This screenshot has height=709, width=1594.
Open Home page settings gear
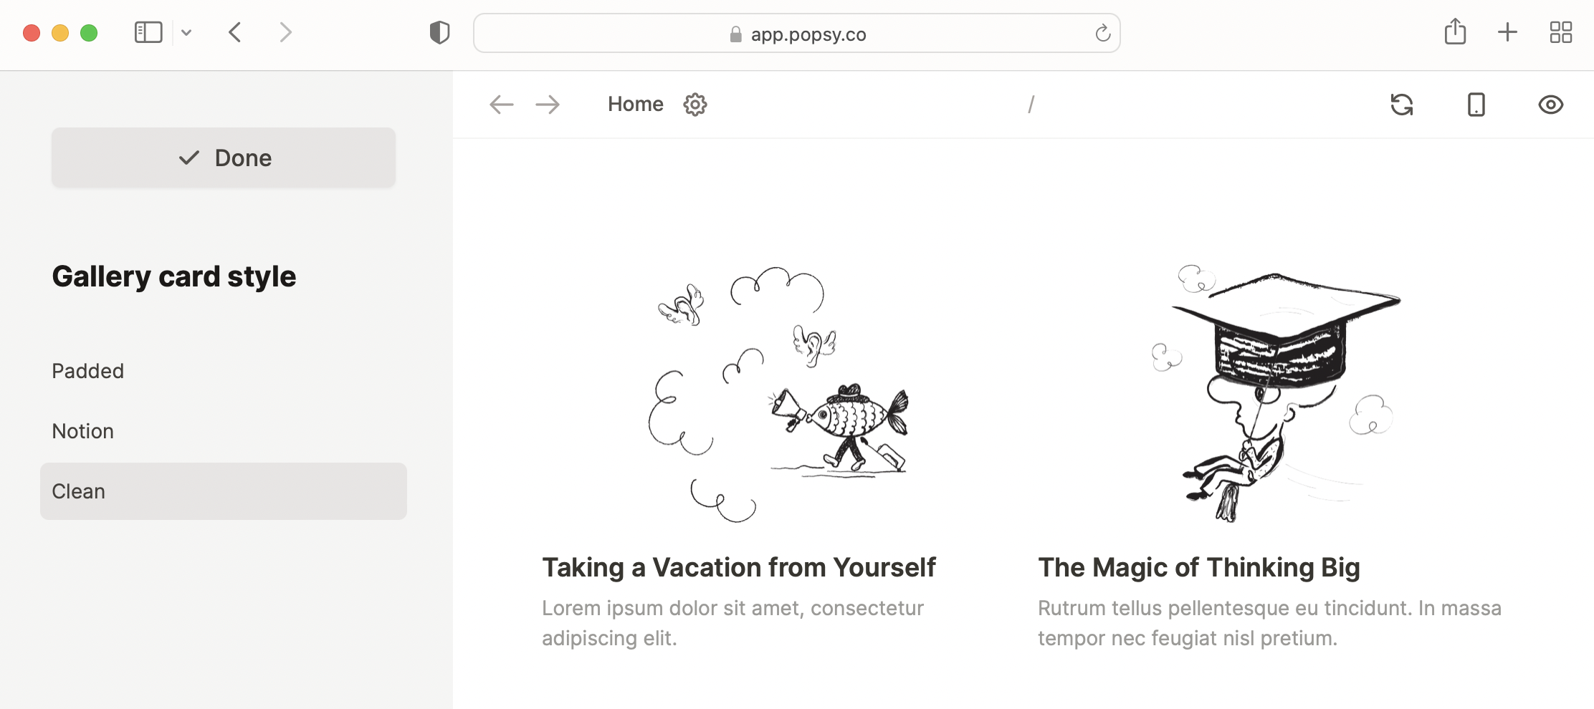point(695,105)
